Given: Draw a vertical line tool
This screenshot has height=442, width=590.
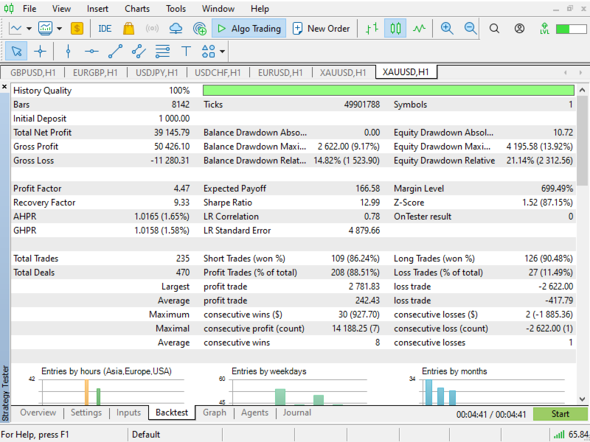Looking at the screenshot, I should [68, 51].
